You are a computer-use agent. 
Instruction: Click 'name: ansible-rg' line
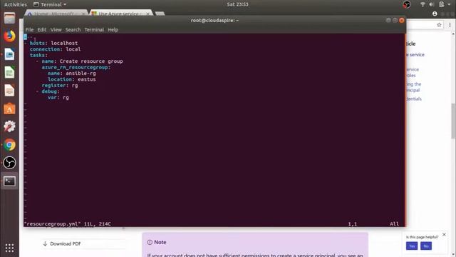point(72,74)
